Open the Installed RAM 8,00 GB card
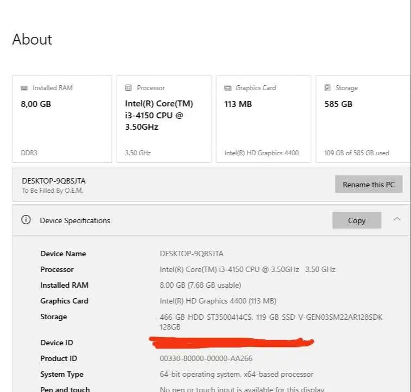 [x=62, y=119]
